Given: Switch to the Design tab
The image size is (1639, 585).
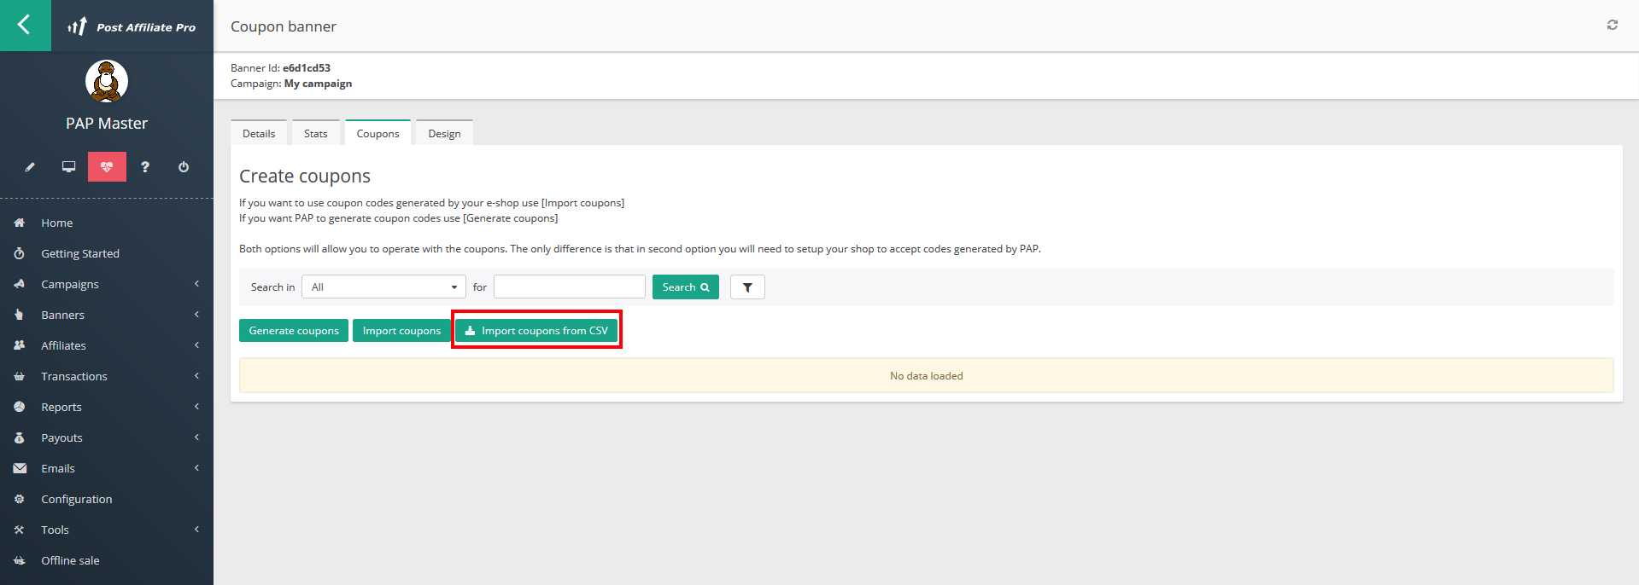Looking at the screenshot, I should click(x=444, y=134).
